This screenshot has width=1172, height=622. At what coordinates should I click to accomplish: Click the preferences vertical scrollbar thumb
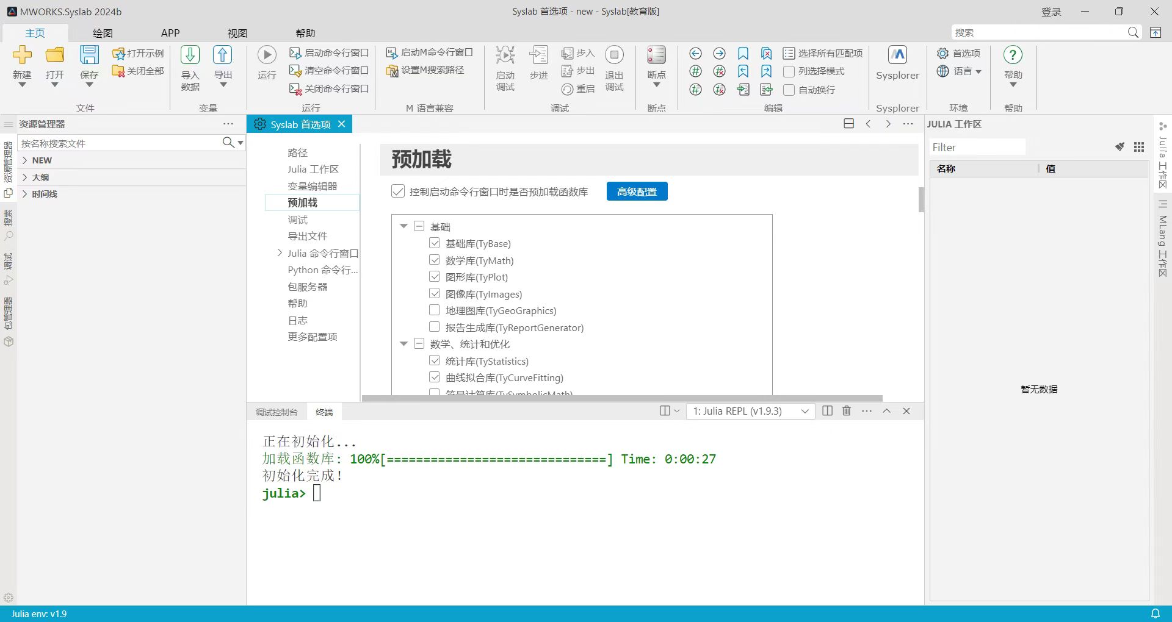coord(921,199)
